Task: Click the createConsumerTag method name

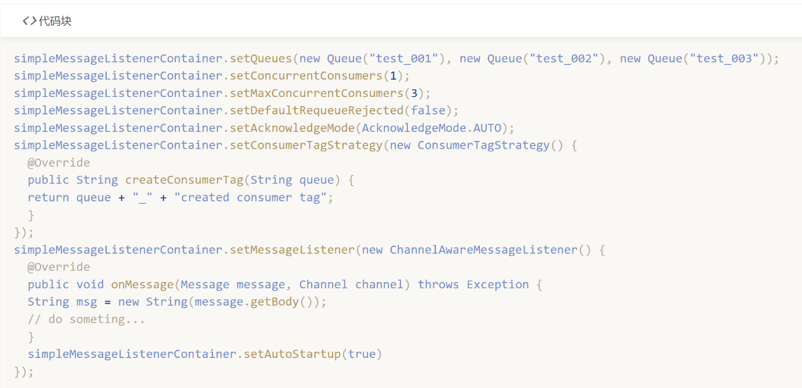Action: [184, 180]
